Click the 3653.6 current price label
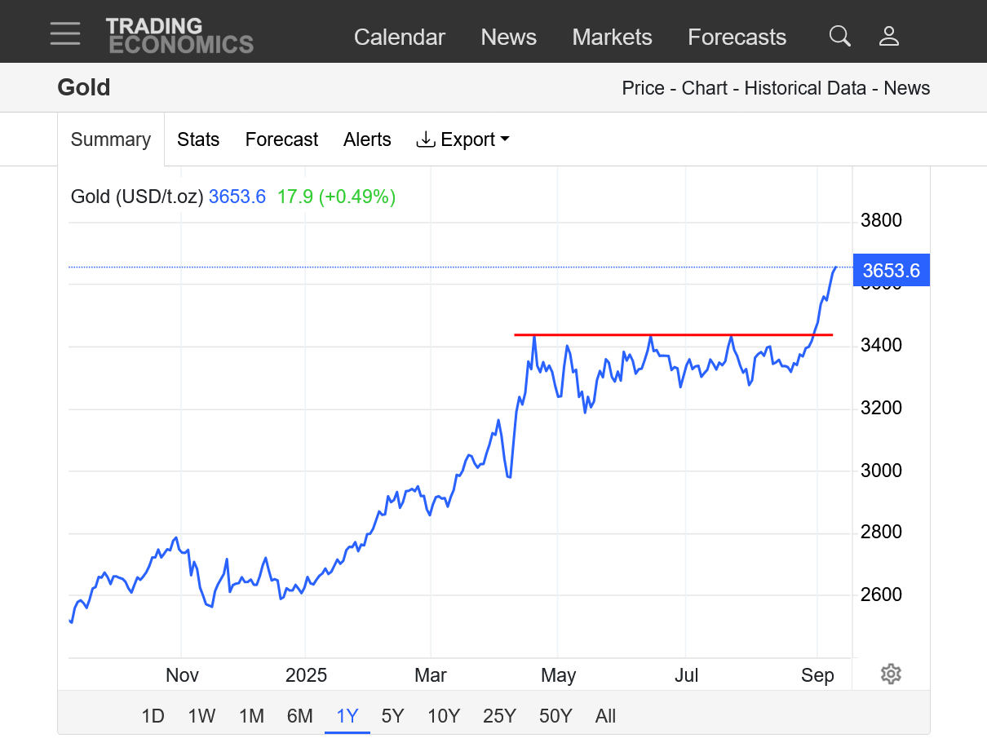This screenshot has height=756, width=987. tap(891, 271)
